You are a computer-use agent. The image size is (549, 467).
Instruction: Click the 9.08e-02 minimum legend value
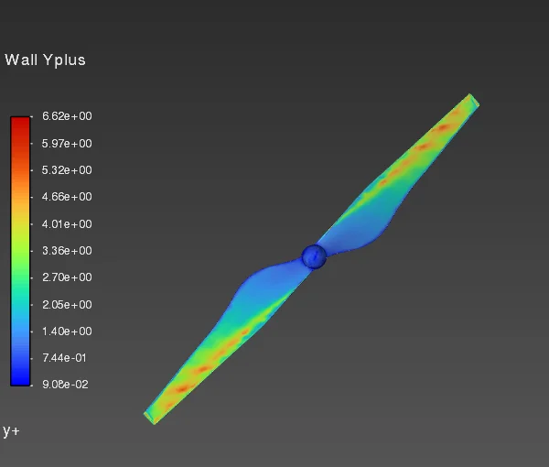[65, 385]
